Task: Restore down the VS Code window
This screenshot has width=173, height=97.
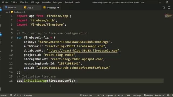Action: coord(167,2)
